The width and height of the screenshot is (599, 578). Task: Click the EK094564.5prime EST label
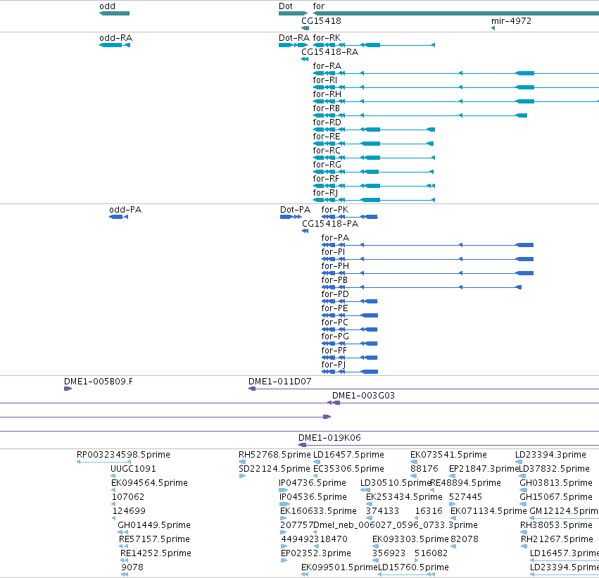coord(149,483)
